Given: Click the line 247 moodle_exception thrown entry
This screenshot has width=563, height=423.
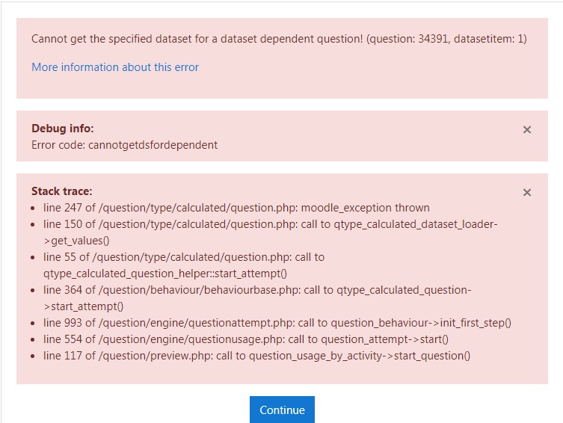Looking at the screenshot, I should click(236, 208).
